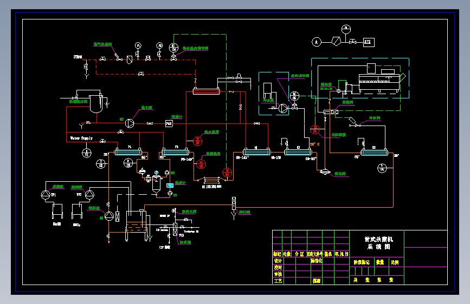Click the TC 04 controller circle on steam line
Viewport: 470px width, 304px height.
pyautogui.click(x=173, y=48)
